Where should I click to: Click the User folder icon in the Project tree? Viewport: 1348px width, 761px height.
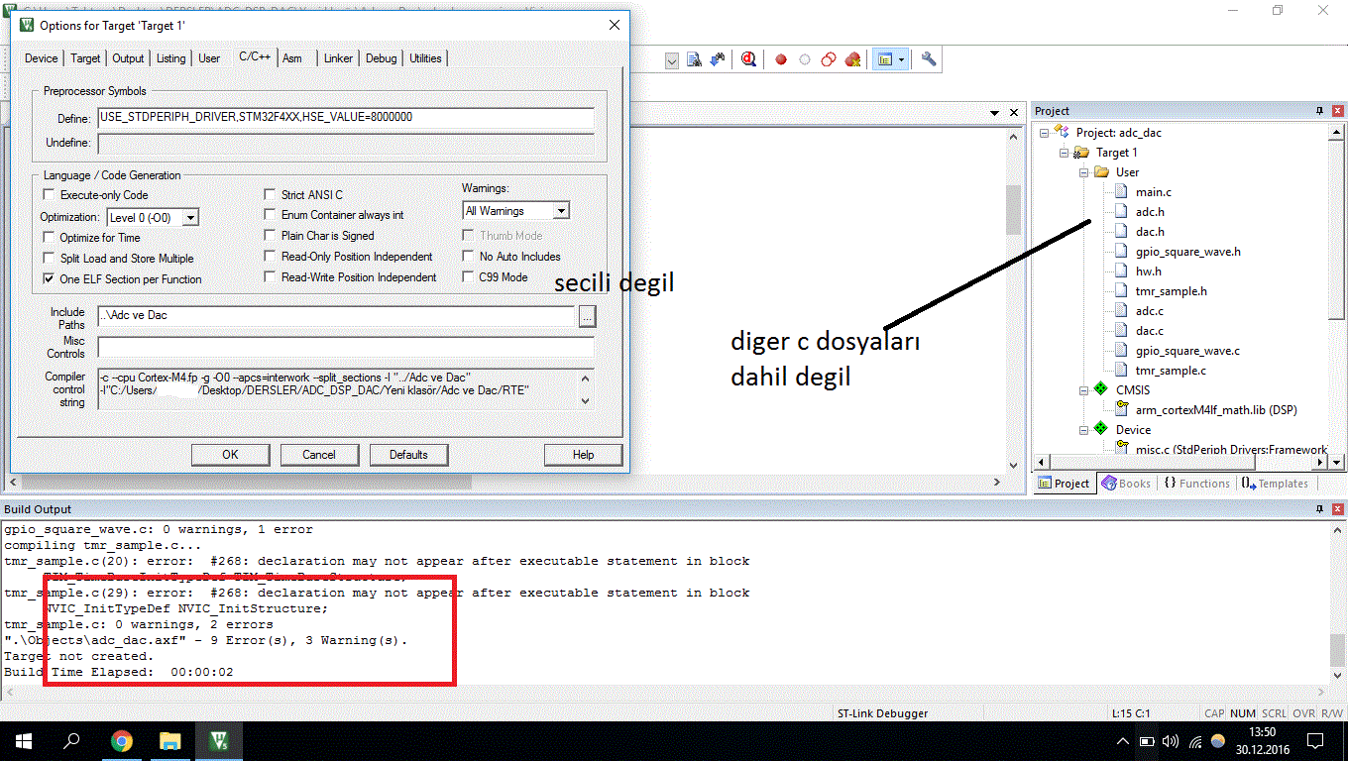1101,172
